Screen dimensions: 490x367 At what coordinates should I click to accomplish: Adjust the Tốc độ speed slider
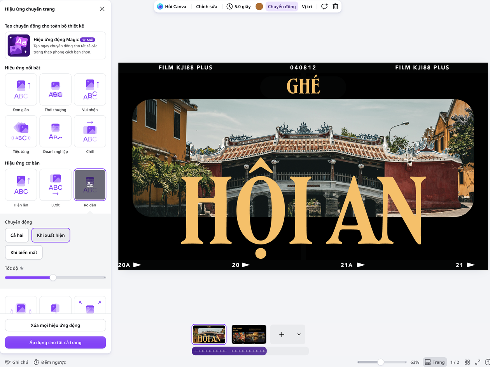53,277
